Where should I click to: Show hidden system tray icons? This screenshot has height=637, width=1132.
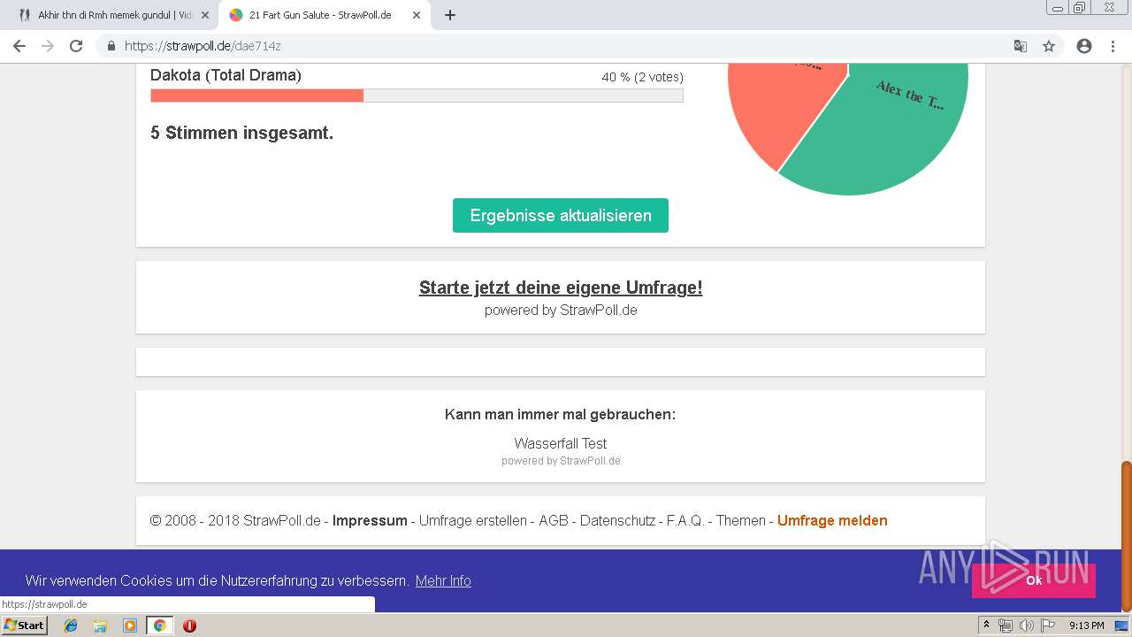987,625
